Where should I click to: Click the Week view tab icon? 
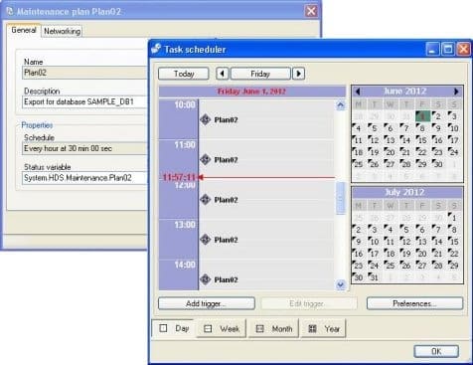pyautogui.click(x=208, y=328)
